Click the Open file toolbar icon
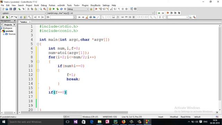The width and height of the screenshot is (222, 125). pos(7,9)
